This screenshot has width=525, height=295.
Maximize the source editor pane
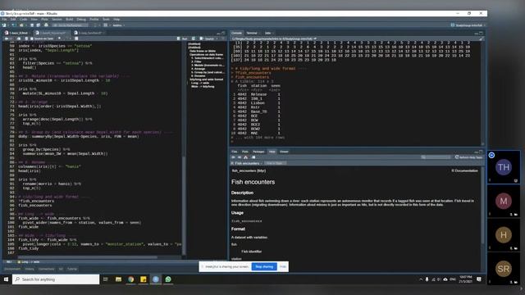point(223,33)
